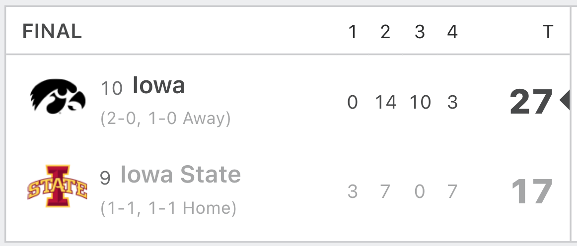The width and height of the screenshot is (577, 246).
Task: Click Iowa's total score 27
Action: coord(531,102)
